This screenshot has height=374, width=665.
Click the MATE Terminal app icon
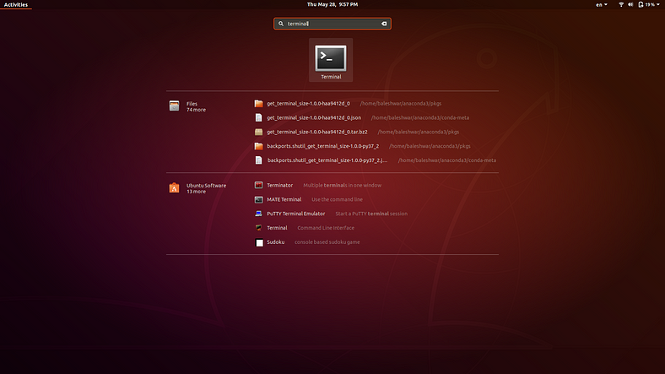(x=258, y=199)
